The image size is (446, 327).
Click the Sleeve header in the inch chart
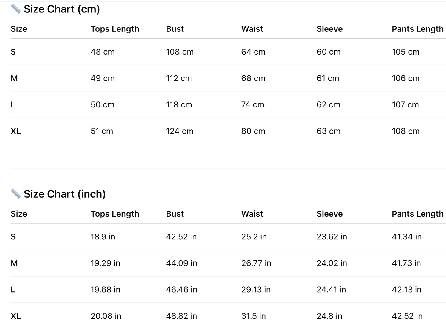[329, 214]
